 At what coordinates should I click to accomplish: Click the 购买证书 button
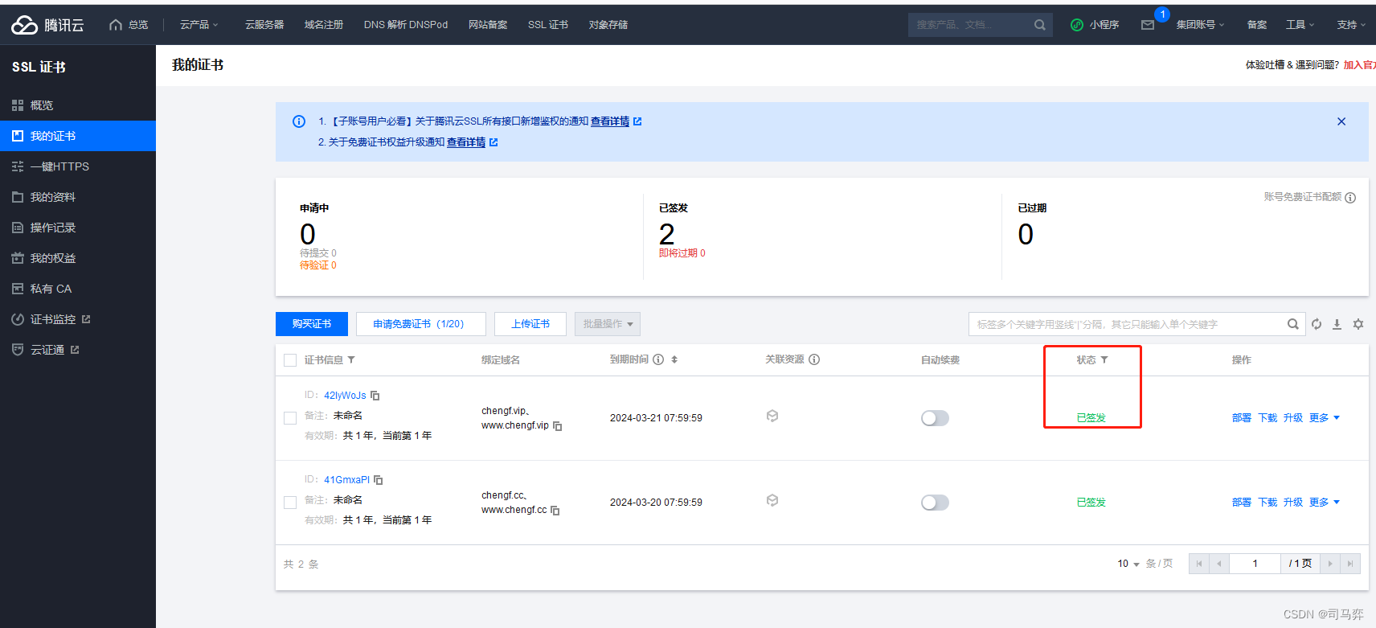(x=312, y=324)
